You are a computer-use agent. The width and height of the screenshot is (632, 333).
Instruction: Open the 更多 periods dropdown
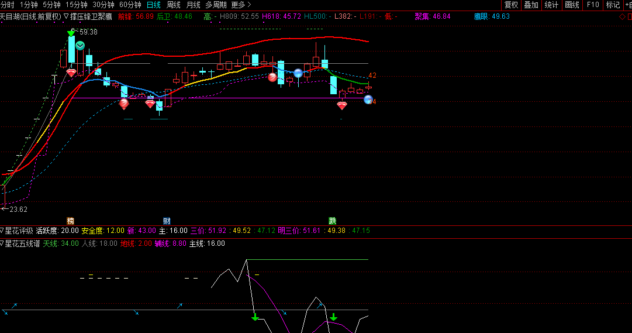coord(241,5)
